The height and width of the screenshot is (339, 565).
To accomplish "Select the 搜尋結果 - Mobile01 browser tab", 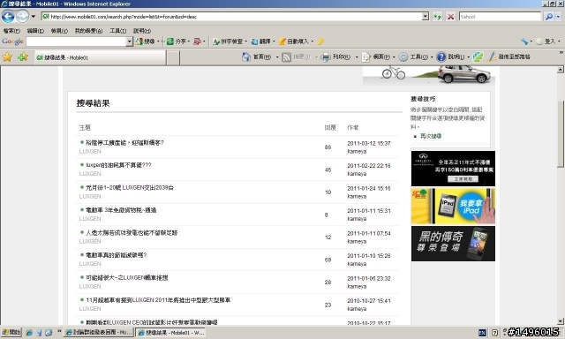I will [101, 57].
